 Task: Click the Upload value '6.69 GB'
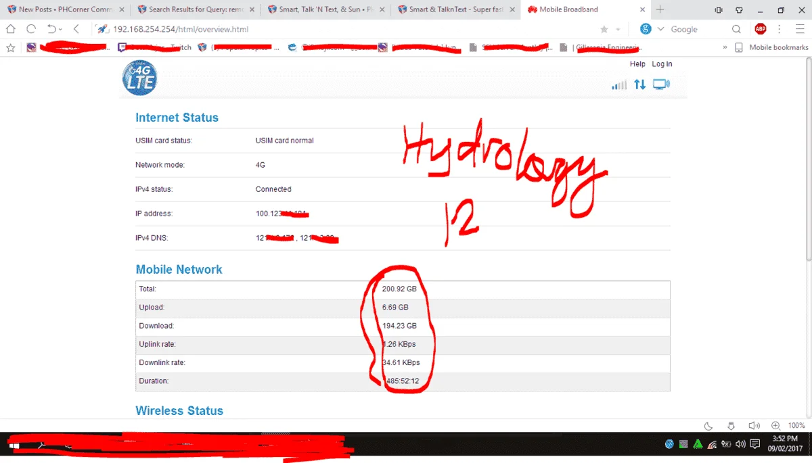pos(395,307)
